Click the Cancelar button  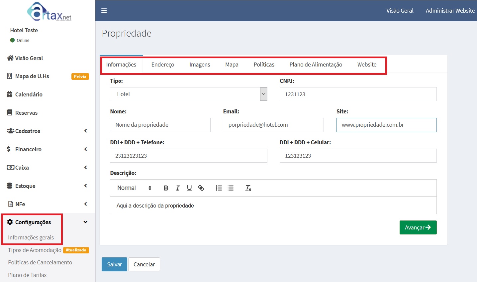144,264
